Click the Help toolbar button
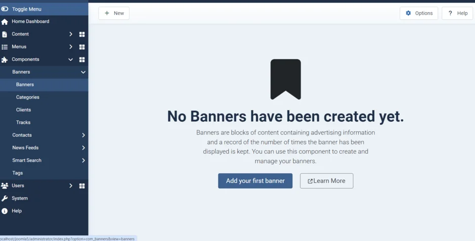This screenshot has height=241, width=475. click(457, 13)
